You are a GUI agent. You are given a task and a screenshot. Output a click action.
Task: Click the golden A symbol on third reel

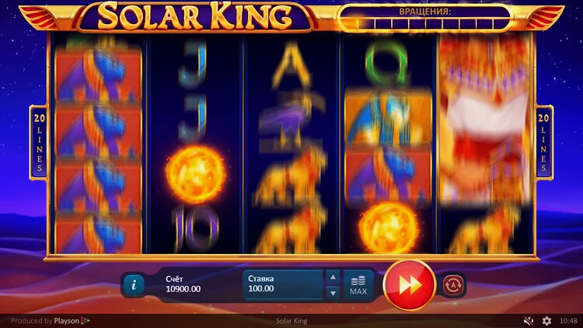click(291, 65)
